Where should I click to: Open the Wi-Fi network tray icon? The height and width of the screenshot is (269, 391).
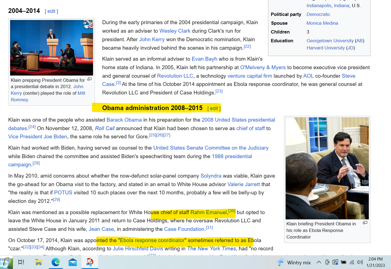pyautogui.click(x=352, y=262)
